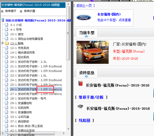Click the page icon of 28-1 电气 entry
Image resolution: width=154 pixels, height=136 pixels.
coord(7,98)
